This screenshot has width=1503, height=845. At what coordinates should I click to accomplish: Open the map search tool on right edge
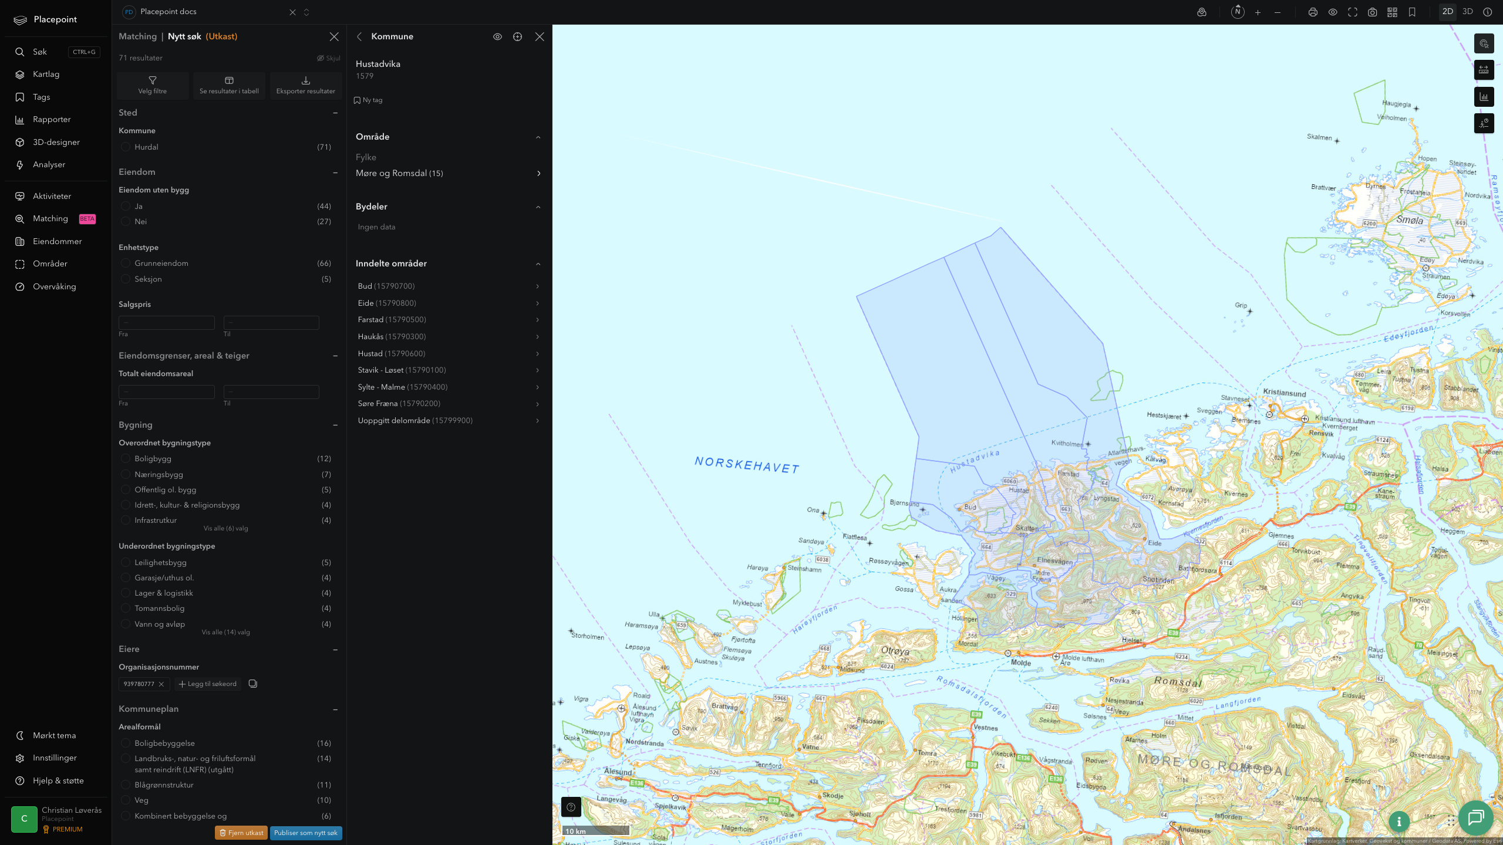tap(1484, 43)
